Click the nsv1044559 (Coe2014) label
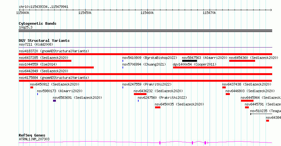281x146 pixels. click(x=38, y=64)
